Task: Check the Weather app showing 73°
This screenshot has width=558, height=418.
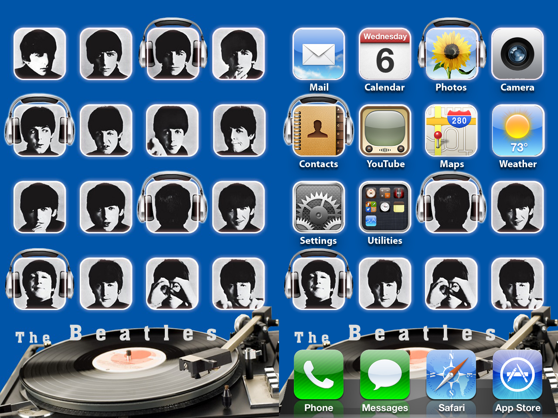Action: coord(518,130)
